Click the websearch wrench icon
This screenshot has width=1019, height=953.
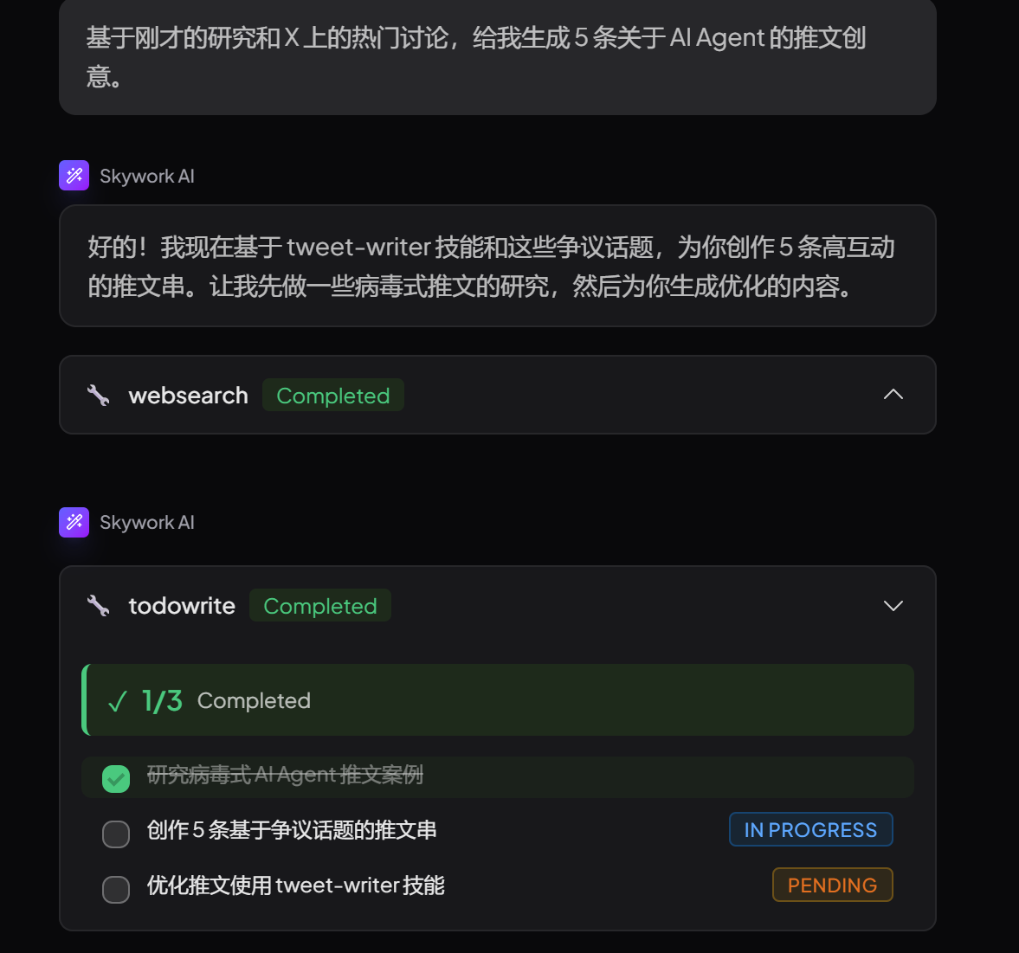99,396
